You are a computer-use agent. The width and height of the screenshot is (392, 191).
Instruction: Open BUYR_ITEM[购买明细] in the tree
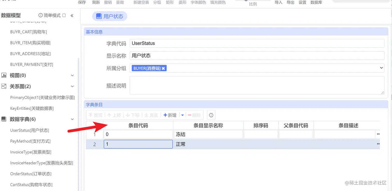click(30, 43)
